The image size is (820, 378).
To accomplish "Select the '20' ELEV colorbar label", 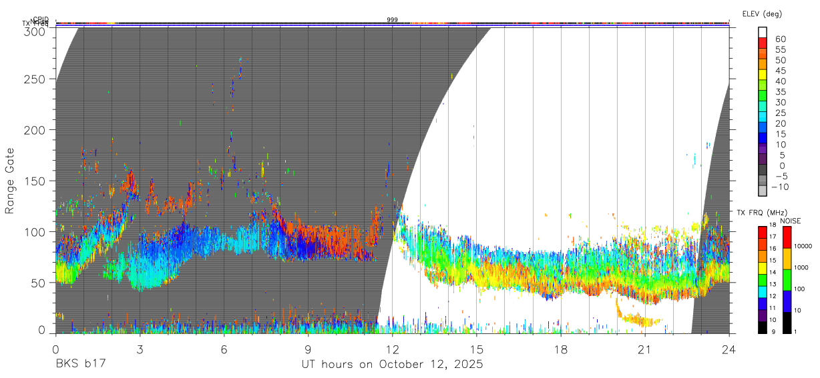I will point(781,123).
